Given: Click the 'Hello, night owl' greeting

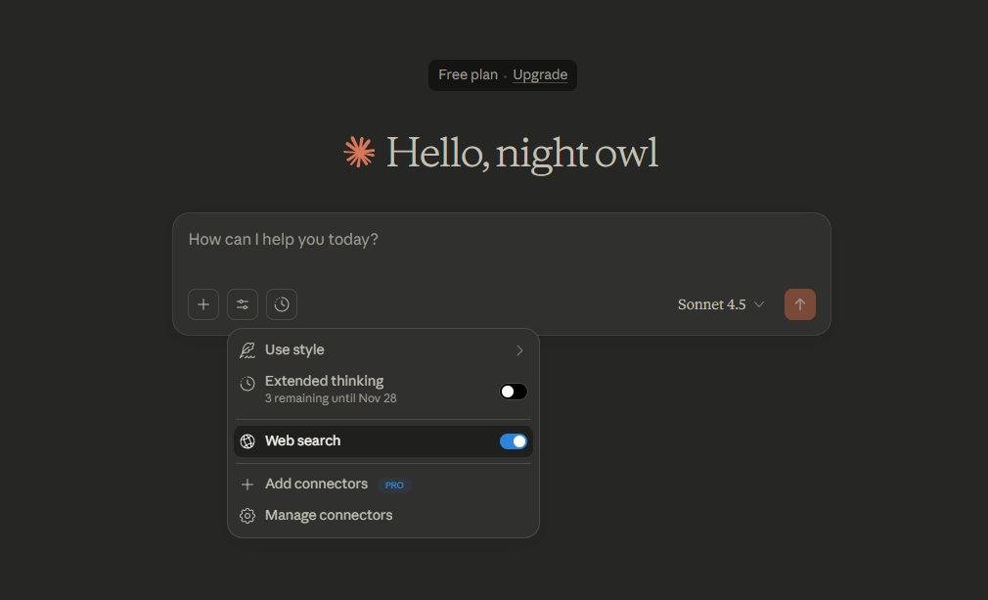Looking at the screenshot, I should (522, 153).
